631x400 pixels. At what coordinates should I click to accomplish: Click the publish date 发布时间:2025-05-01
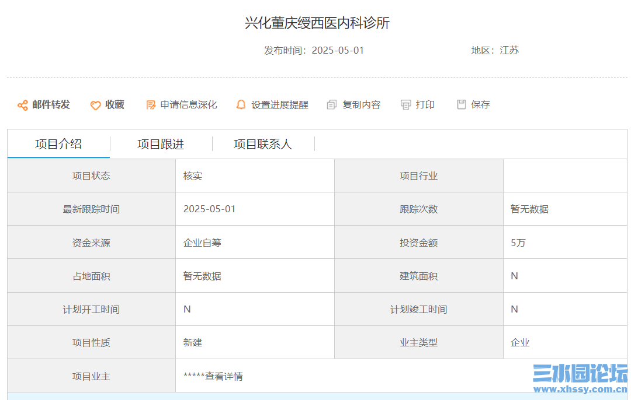click(314, 50)
